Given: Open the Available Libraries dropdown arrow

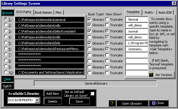Looking at the screenshot, I should tap(37, 100).
